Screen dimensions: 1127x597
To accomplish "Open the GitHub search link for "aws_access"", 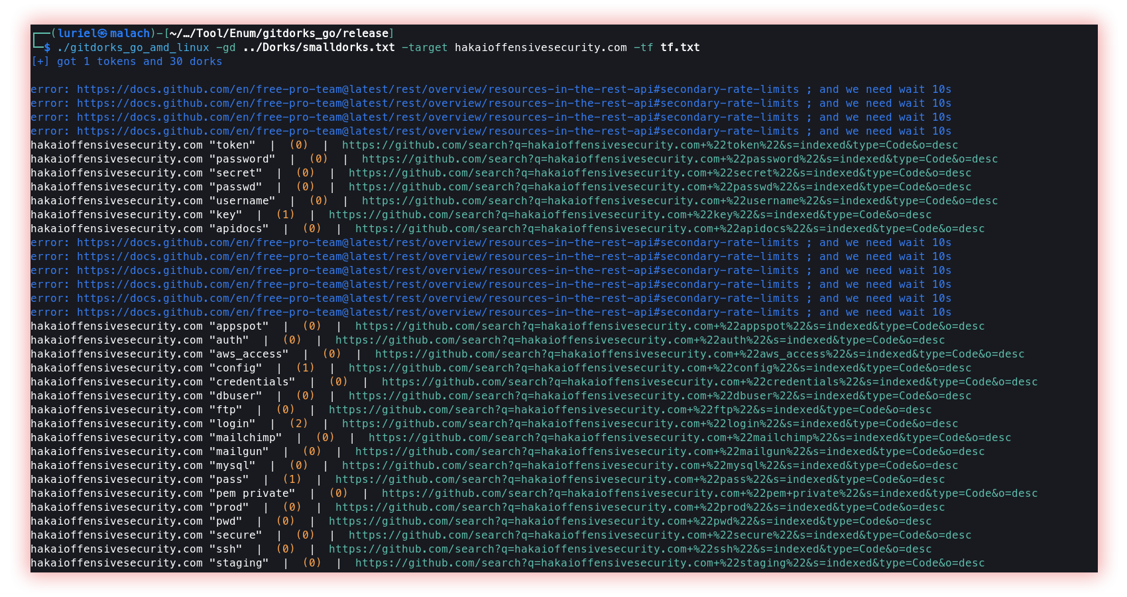I will tap(699, 354).
